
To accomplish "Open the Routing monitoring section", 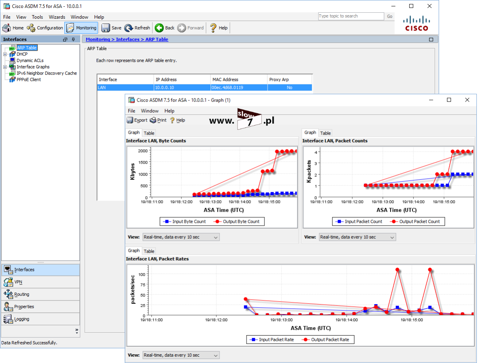I will click(x=40, y=294).
